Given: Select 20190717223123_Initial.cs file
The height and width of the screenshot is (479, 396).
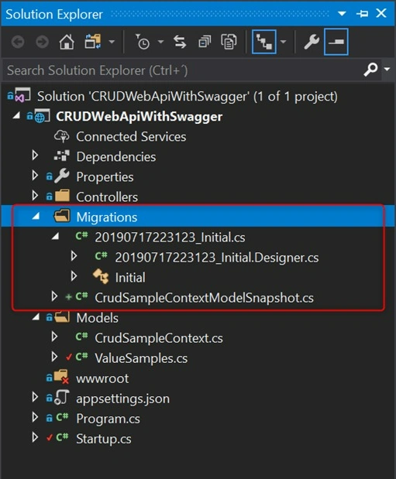Looking at the screenshot, I should pyautogui.click(x=170, y=238).
